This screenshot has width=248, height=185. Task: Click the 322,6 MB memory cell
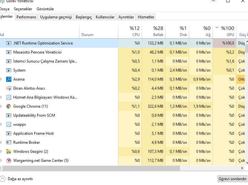pyautogui.click(x=154, y=106)
